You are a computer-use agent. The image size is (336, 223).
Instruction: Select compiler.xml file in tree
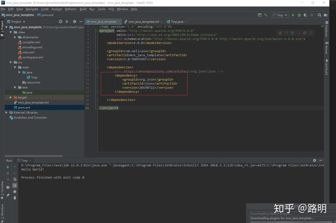29,42
